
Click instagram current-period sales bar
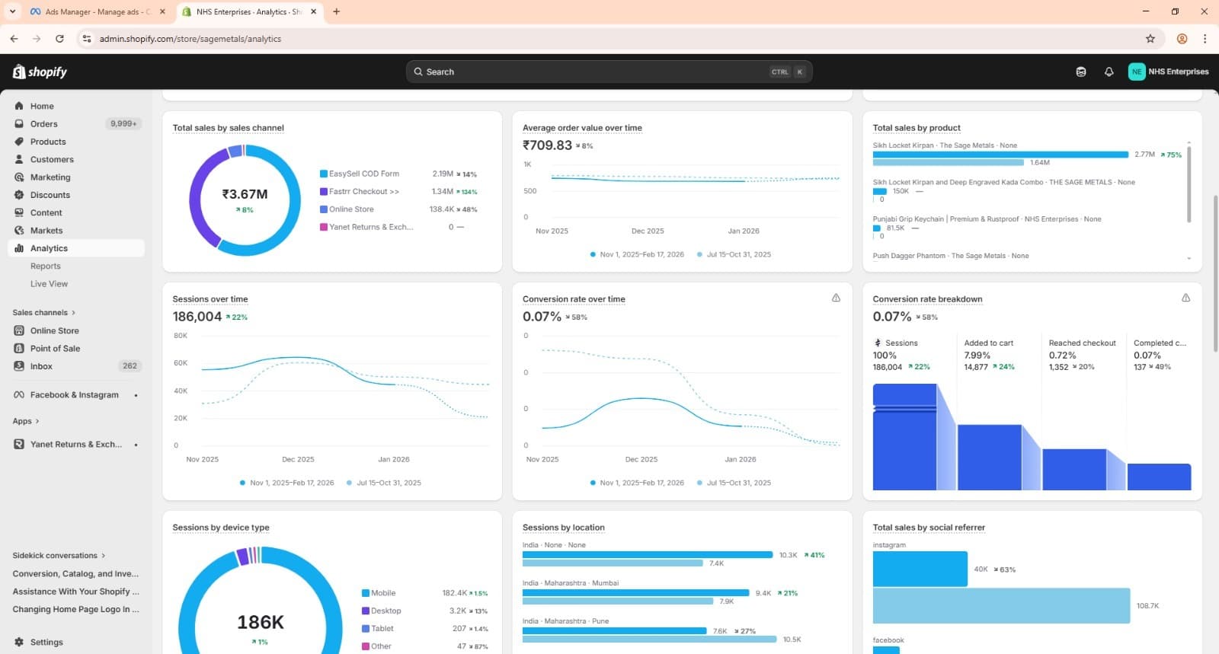click(920, 569)
